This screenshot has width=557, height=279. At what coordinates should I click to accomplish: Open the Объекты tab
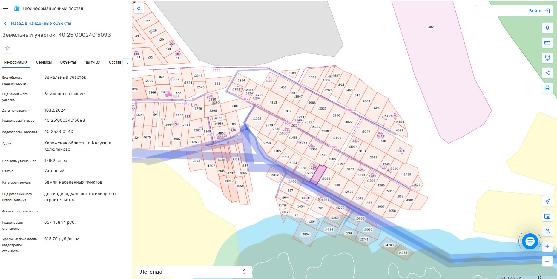68,62
